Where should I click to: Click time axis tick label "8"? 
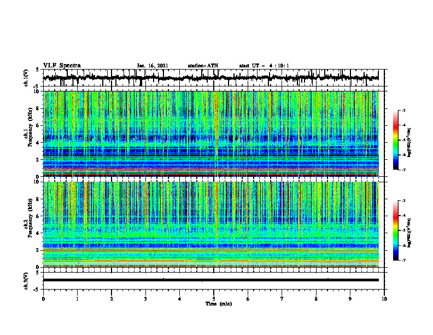click(x=316, y=299)
